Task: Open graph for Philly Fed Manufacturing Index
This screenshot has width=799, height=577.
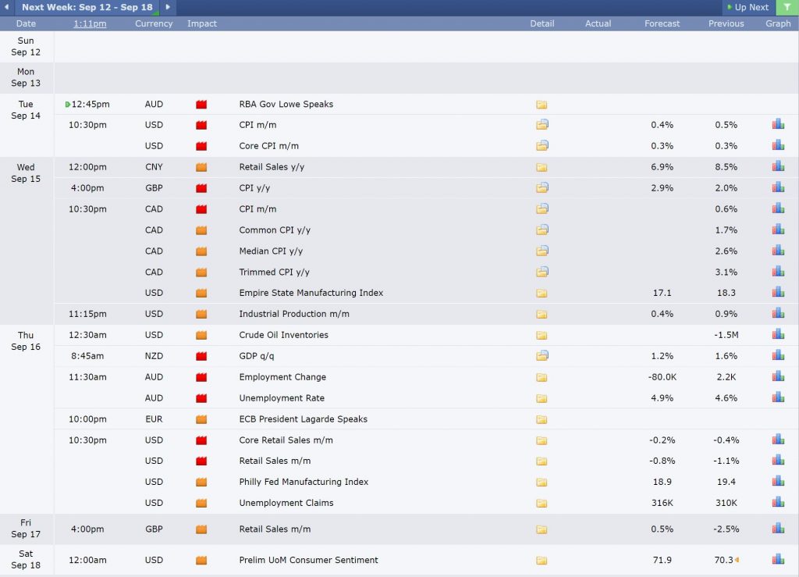Action: click(x=778, y=481)
